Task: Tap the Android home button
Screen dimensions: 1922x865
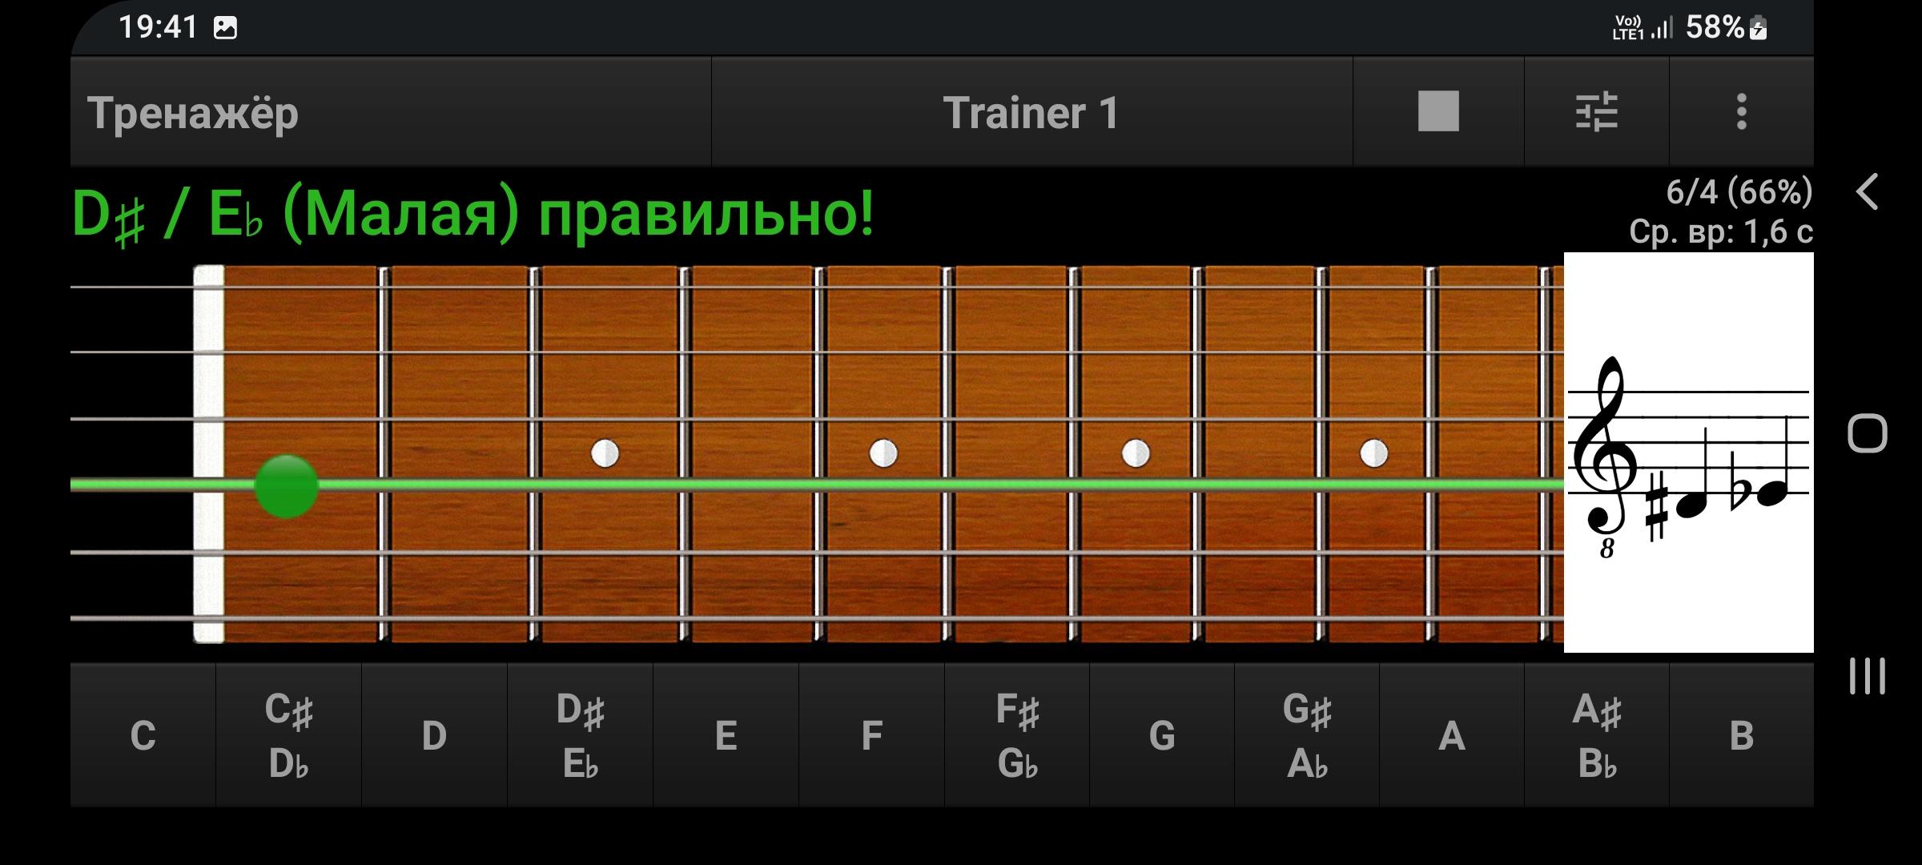Action: (x=1868, y=434)
